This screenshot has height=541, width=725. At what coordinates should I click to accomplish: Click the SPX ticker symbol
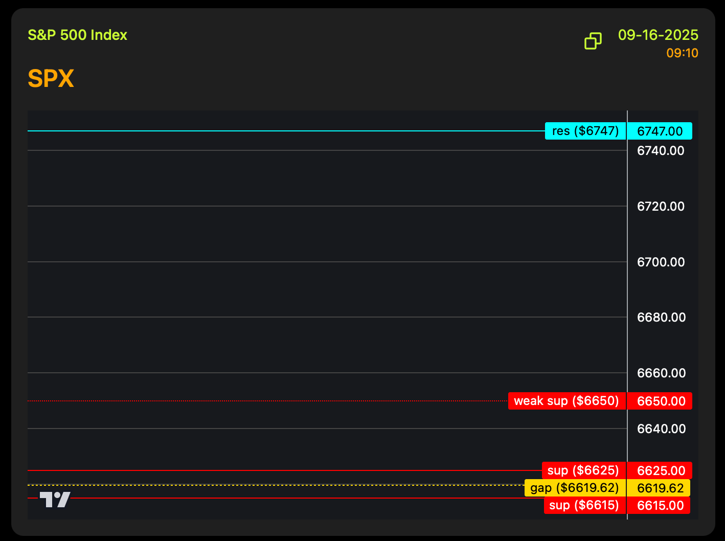pyautogui.click(x=51, y=78)
